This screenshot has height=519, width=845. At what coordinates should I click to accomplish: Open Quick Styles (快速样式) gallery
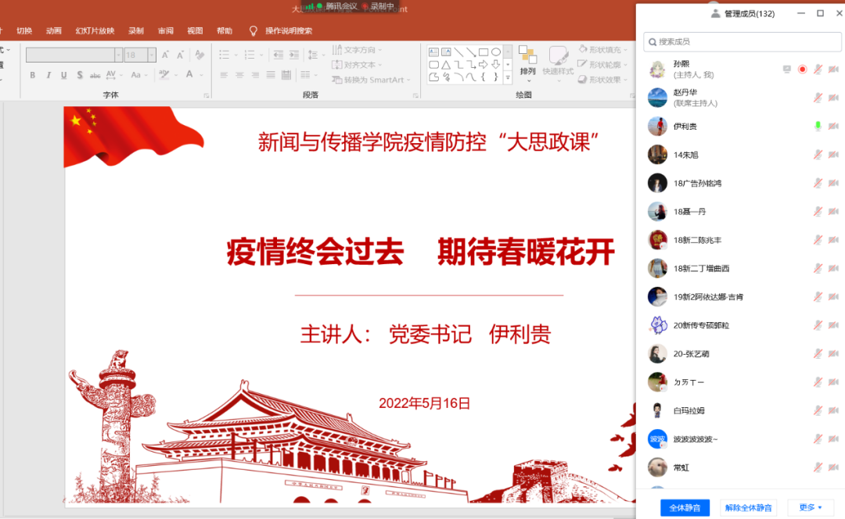558,60
